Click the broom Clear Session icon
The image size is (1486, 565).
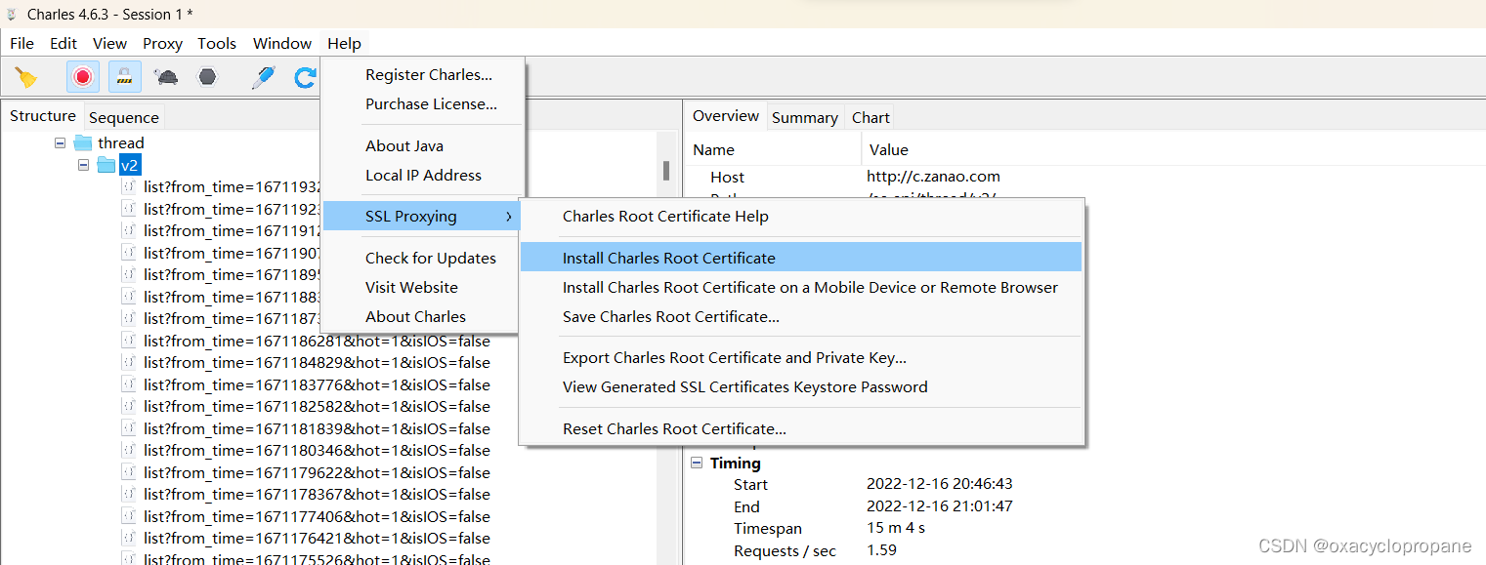pyautogui.click(x=26, y=77)
